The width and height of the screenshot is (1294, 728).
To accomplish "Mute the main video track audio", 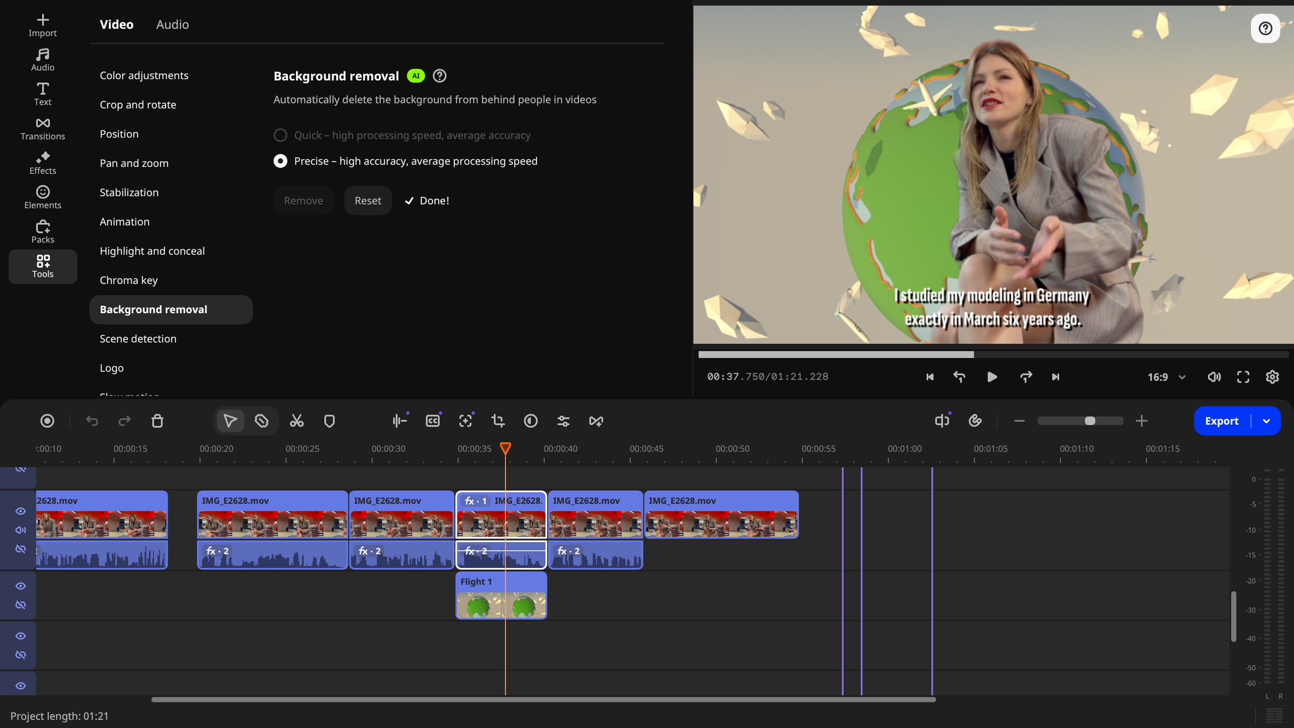I will pos(21,530).
